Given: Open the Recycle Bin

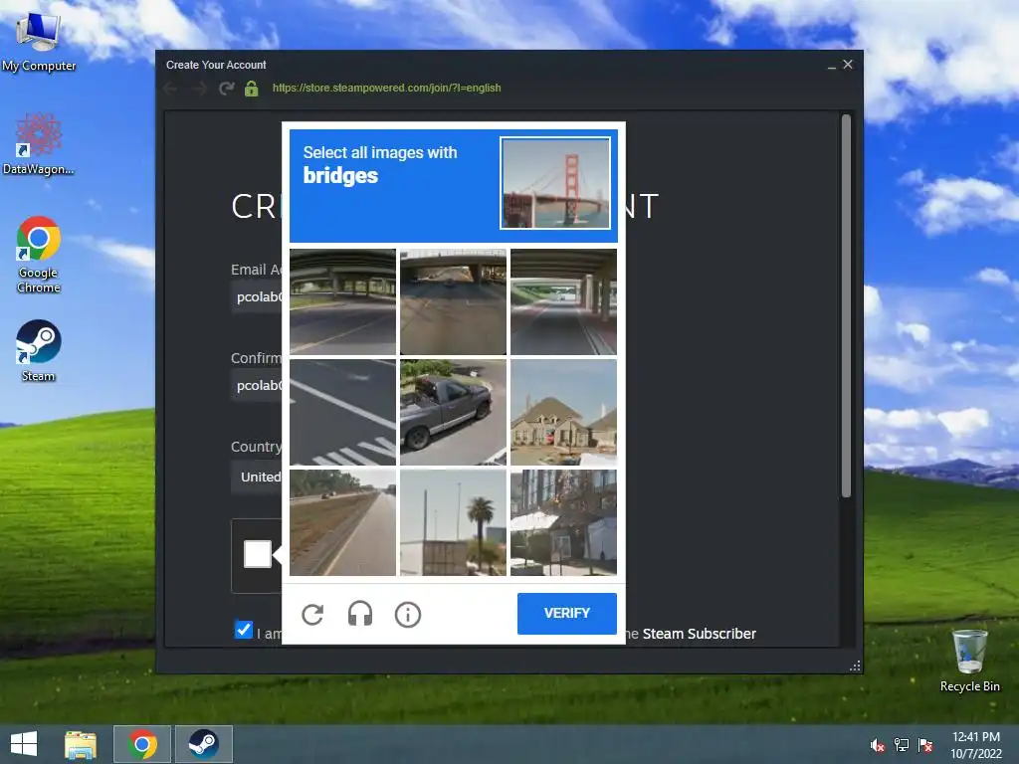Looking at the screenshot, I should coord(969,661).
